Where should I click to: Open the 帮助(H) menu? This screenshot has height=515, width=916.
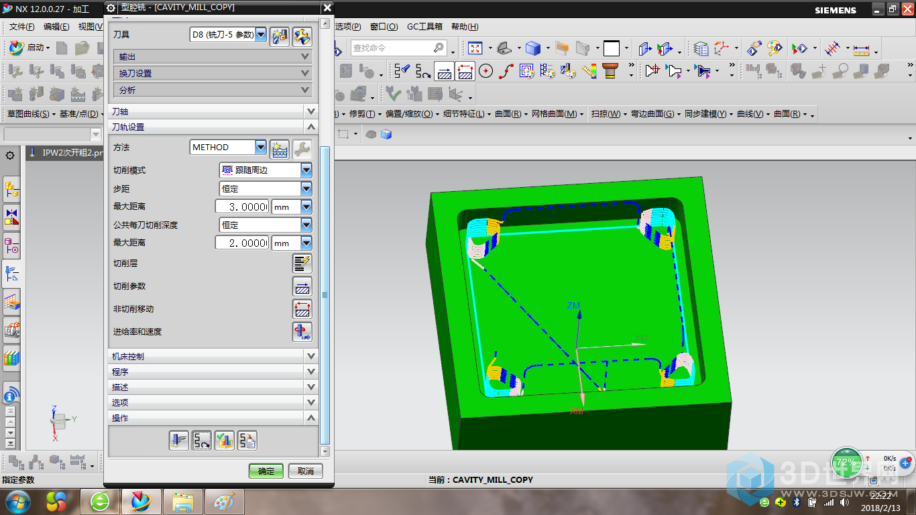pos(465,27)
